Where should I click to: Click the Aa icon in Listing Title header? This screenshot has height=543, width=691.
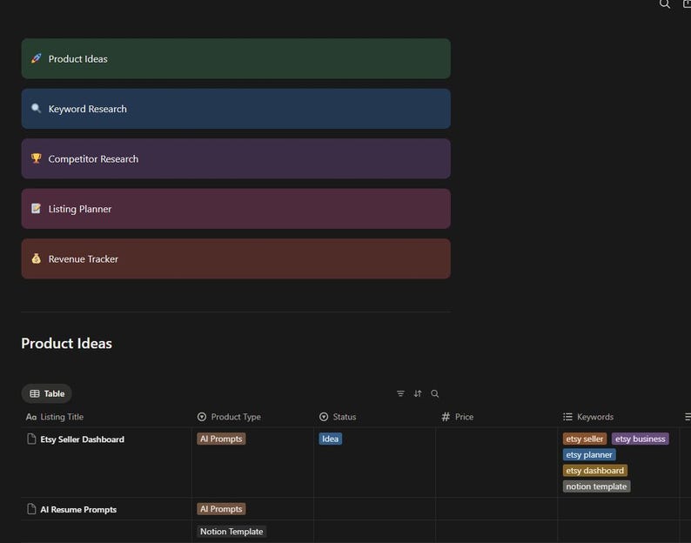(x=31, y=417)
